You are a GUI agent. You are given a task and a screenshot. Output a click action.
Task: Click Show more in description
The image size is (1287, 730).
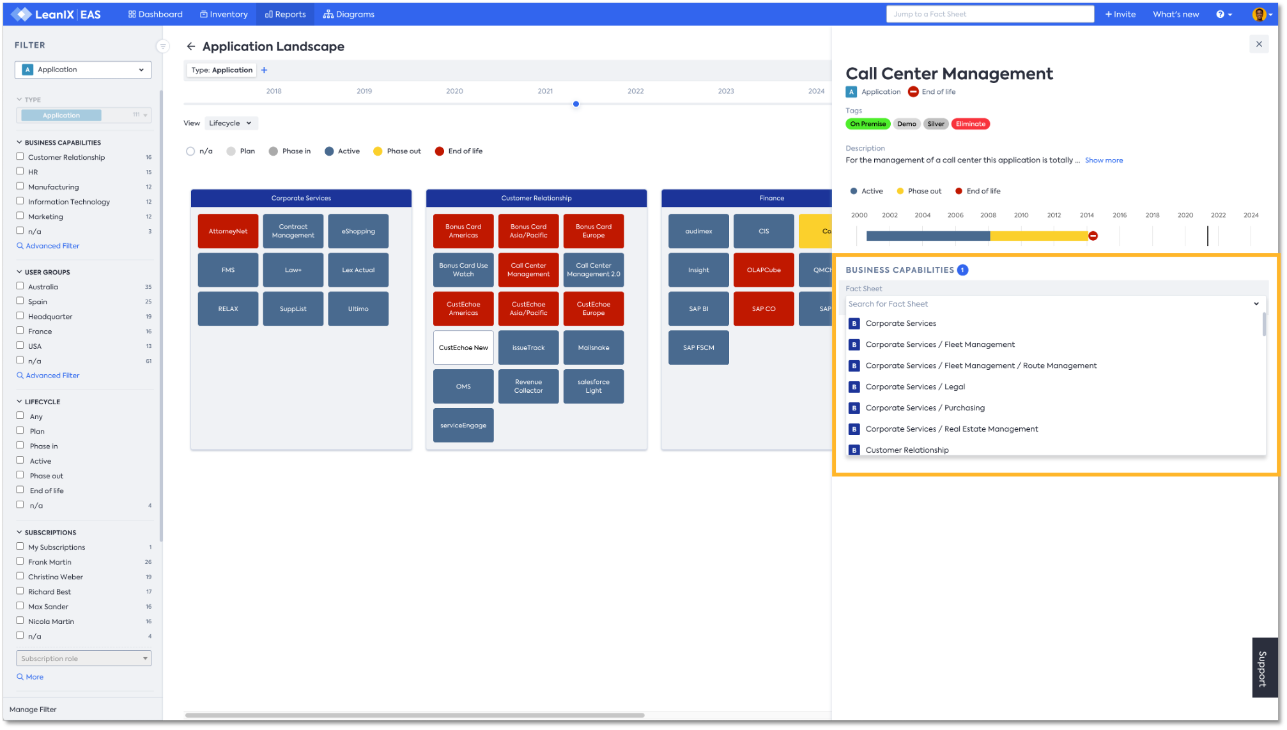[1103, 160]
